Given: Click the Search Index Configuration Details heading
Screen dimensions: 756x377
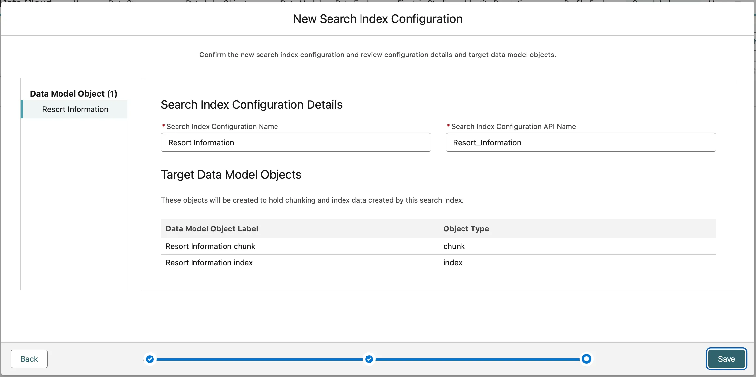Looking at the screenshot, I should click(x=251, y=105).
